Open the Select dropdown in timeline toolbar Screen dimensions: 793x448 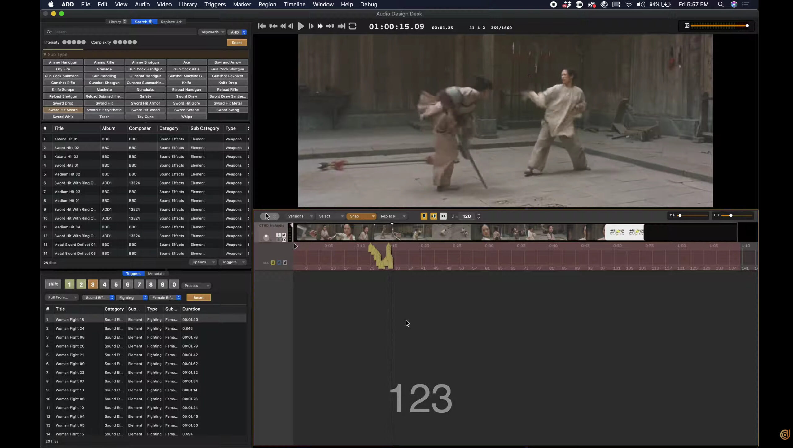tap(331, 216)
